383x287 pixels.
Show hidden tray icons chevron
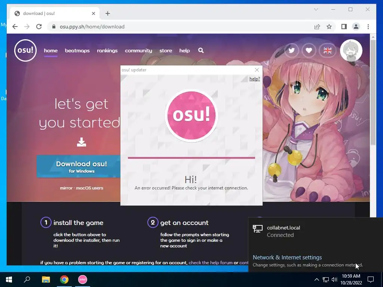tap(316, 280)
